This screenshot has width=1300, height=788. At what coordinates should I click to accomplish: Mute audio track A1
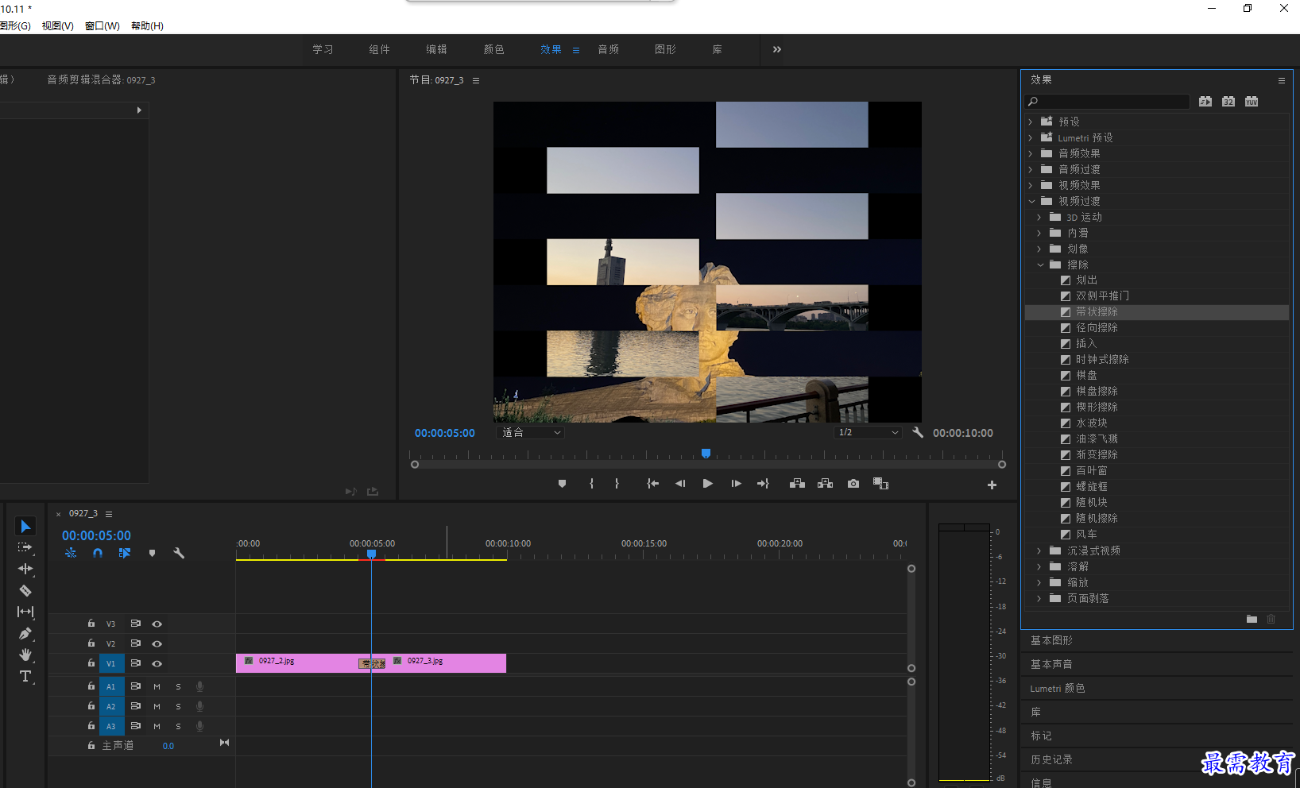[157, 686]
